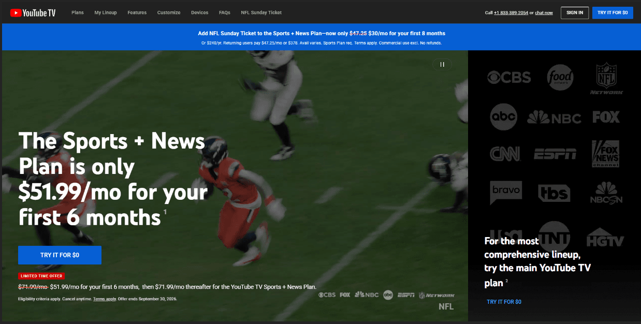Open the Features navigation item
Screen dimensions: 641x324
click(137, 12)
